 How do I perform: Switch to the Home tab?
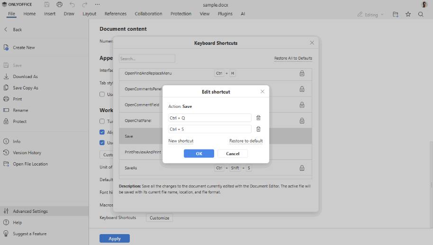click(29, 14)
